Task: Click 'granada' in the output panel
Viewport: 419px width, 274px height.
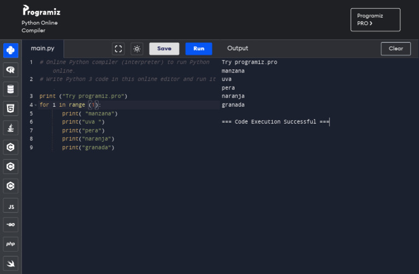Action: (x=233, y=105)
